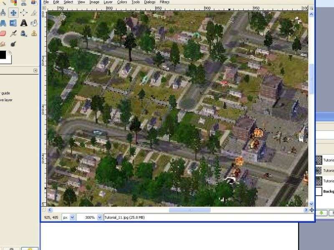Select the Dodge/Burn tool
Image resolution: width=334 pixels, height=250 pixels.
[x=13, y=43]
